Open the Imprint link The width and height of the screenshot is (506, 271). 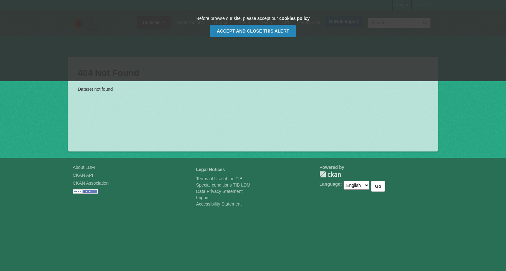click(203, 198)
